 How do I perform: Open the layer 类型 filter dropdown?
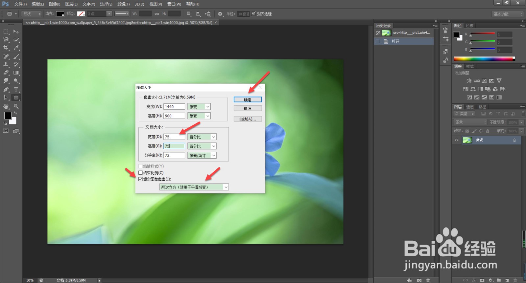(464, 114)
